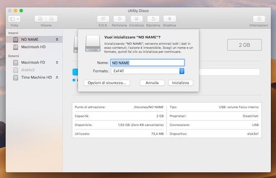Open the Formato ExFAT dropdown
This screenshot has height=178, width=276.
(x=148, y=71)
